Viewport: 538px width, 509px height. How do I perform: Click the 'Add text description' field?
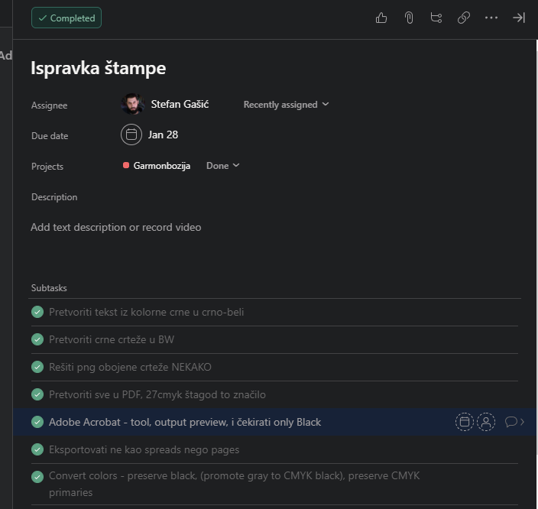pyautogui.click(x=116, y=227)
